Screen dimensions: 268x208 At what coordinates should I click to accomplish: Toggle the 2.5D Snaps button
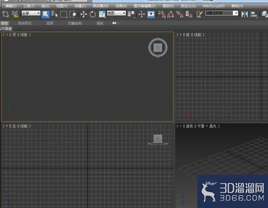click(x=162, y=14)
